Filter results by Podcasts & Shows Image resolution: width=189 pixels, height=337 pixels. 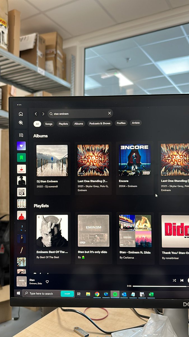click(100, 123)
